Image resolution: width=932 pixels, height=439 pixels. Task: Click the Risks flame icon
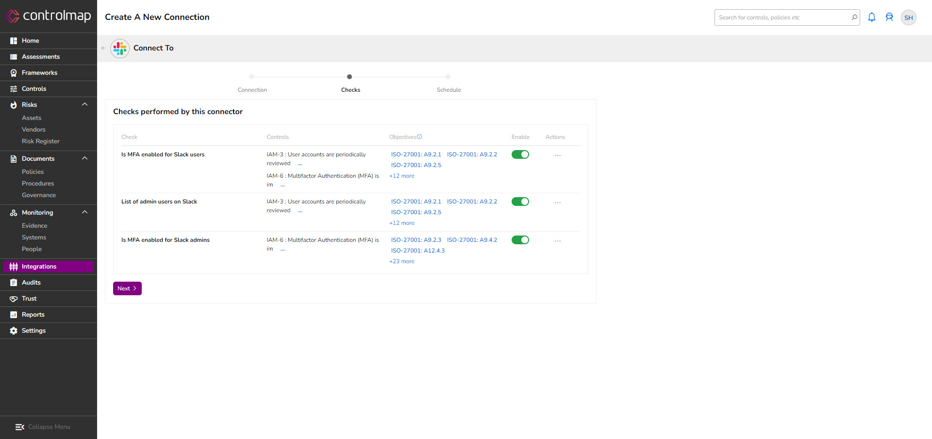point(13,104)
